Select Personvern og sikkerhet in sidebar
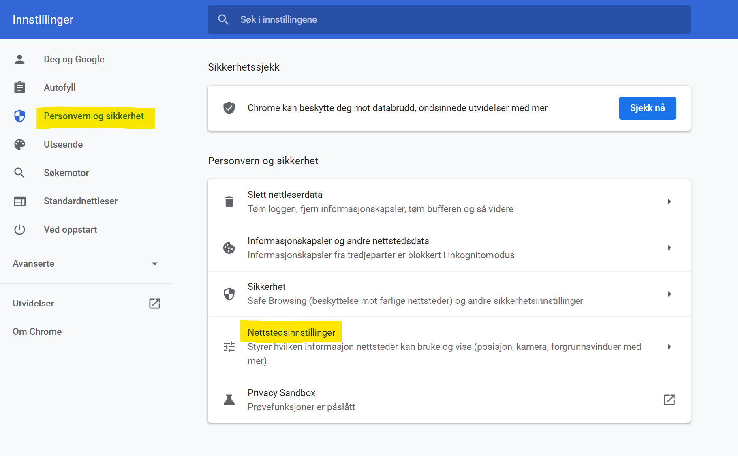The width and height of the screenshot is (738, 456). (x=94, y=116)
